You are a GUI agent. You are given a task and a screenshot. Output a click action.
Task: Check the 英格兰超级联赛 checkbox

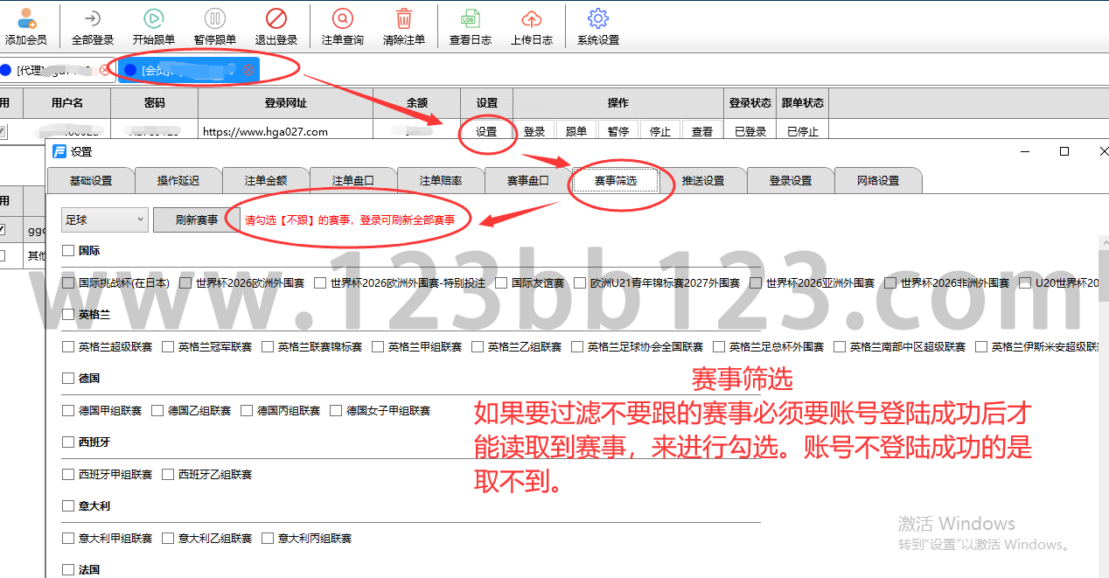(x=68, y=347)
